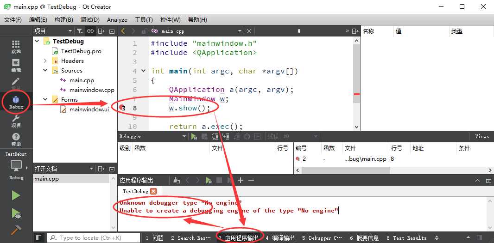The image size is (494, 243).
Task: Open the Views menu in debugger toolbar
Action: (x=482, y=136)
